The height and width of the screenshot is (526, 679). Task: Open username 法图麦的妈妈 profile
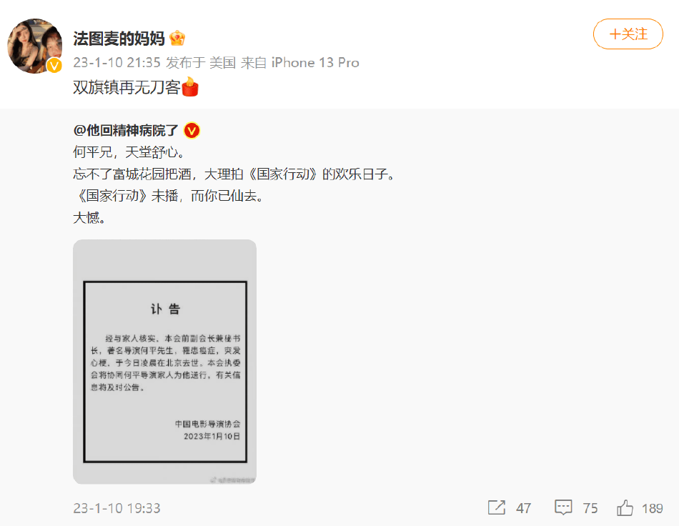(x=119, y=39)
